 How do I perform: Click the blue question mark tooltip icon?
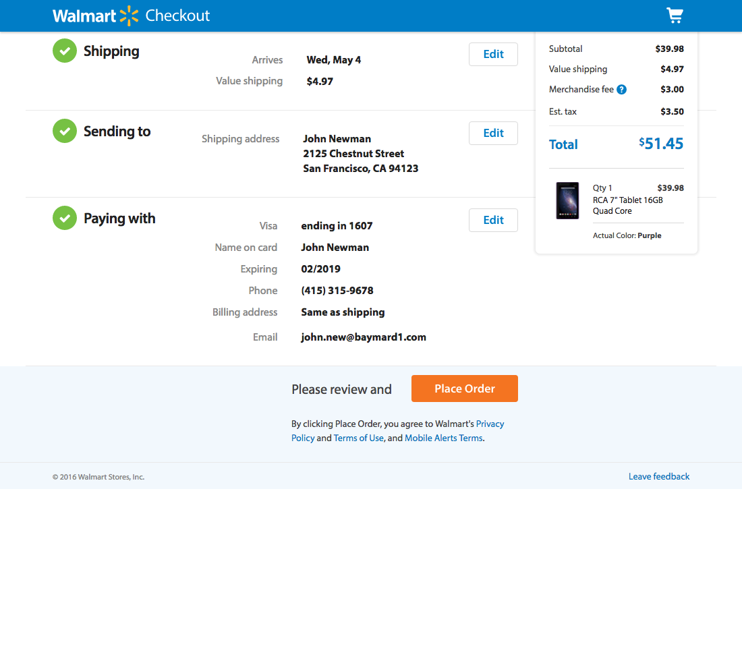pos(621,89)
